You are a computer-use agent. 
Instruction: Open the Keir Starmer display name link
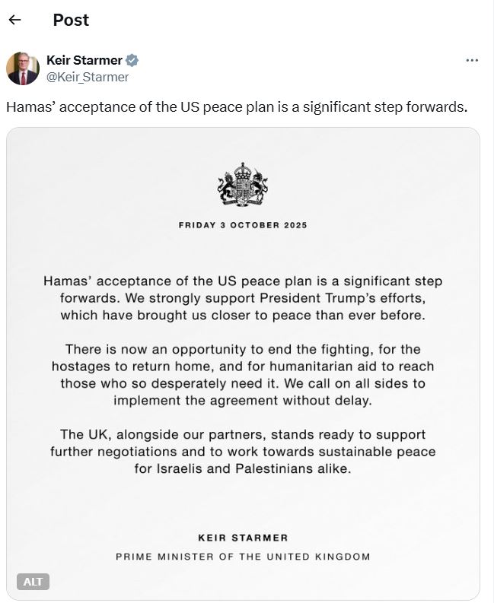84,60
